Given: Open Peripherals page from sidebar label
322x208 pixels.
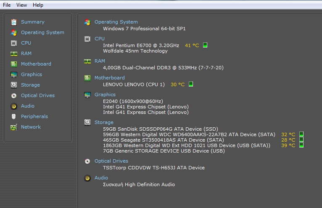Looking at the screenshot, I should pos(34,116).
